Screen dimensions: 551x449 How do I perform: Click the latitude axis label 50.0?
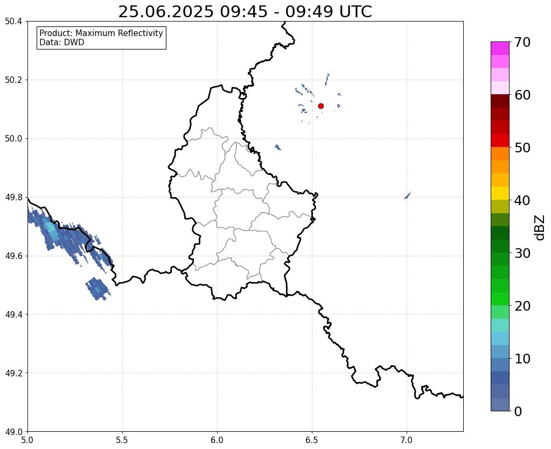point(13,139)
